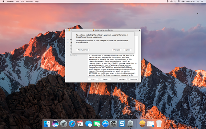This screenshot has width=206, height=129.
Task: Open Safari from the Dock
Action: pyautogui.click(x=72, y=124)
